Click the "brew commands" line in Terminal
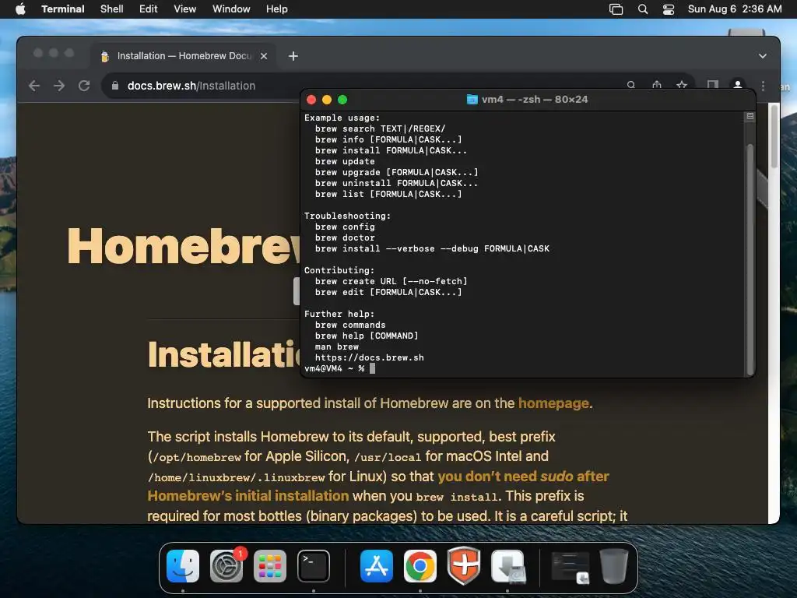Viewport: 797px width, 598px height. tap(350, 325)
